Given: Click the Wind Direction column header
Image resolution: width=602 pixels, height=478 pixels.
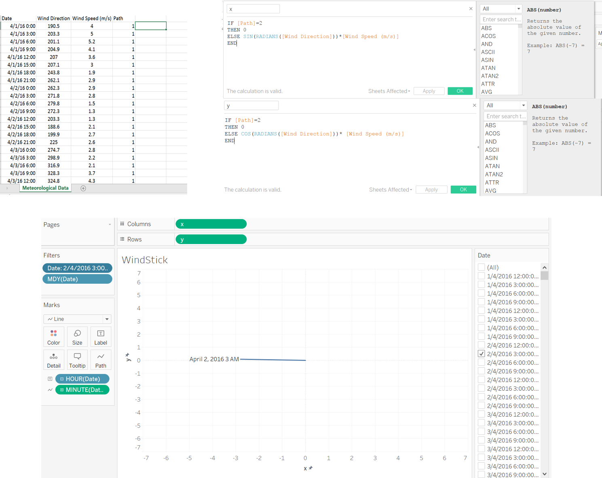Looking at the screenshot, I should [x=54, y=18].
